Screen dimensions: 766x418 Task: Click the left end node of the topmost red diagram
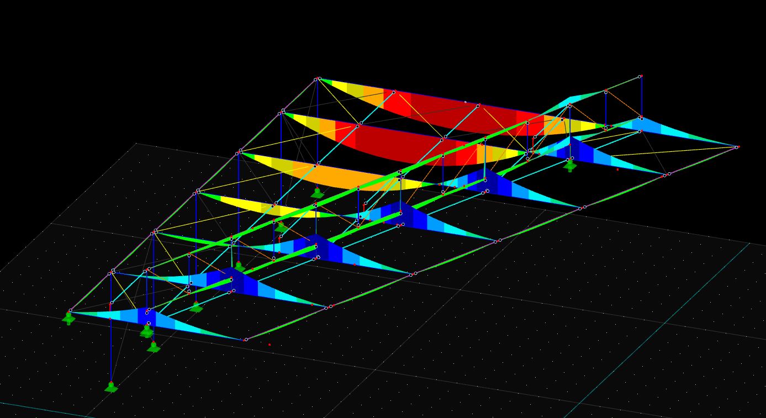319,78
